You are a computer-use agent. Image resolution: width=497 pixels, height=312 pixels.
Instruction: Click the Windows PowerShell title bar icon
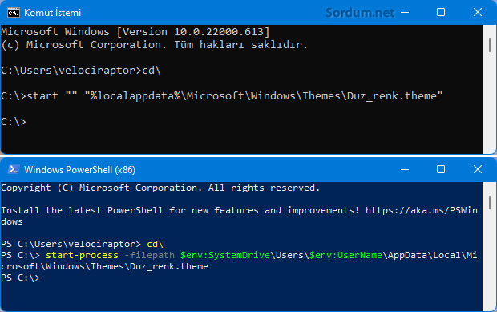point(13,169)
